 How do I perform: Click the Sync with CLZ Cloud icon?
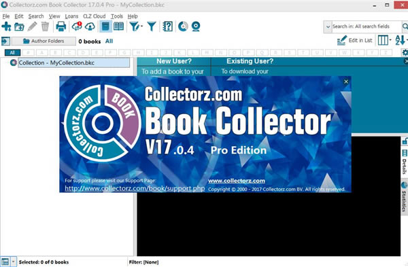[x=77, y=26]
